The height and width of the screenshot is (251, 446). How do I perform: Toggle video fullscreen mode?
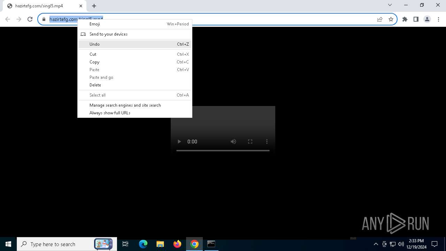click(250, 142)
